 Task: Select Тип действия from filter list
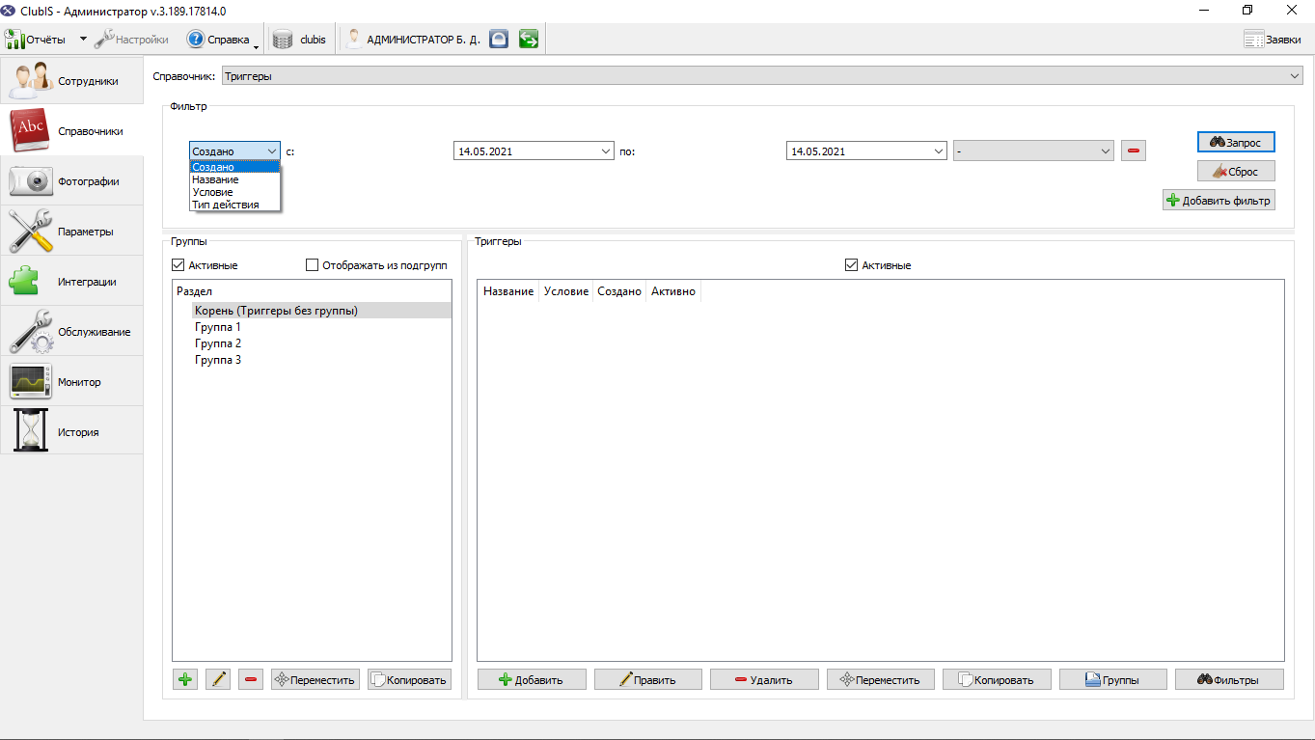(226, 205)
